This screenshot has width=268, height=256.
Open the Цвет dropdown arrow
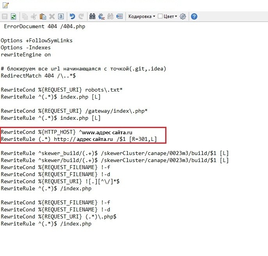tap(176, 16)
